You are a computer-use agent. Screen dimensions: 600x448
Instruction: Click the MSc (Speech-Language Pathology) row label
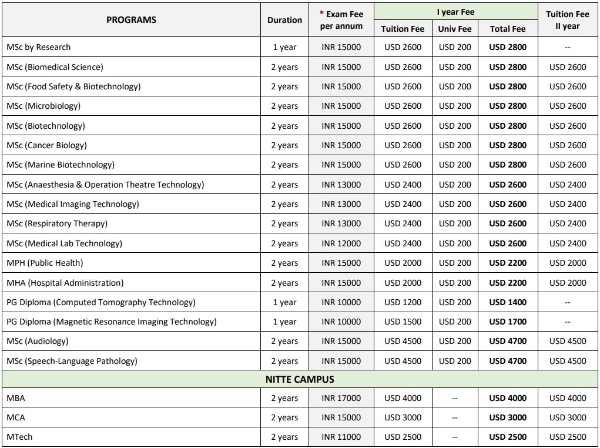72,361
